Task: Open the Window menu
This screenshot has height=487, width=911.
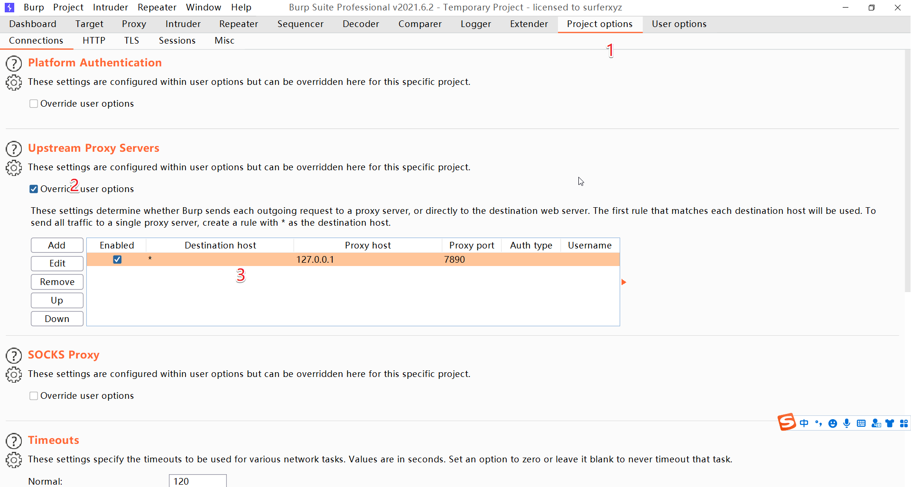Action: (204, 8)
